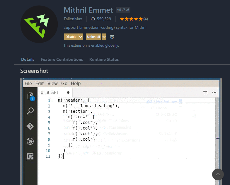This screenshot has width=230, height=185.
Task: Click the Extensions icon in the screenshot sidebar
Action: pyautogui.click(x=30, y=156)
